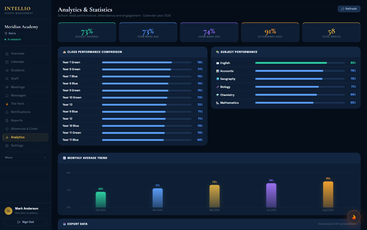Viewport: 367px width, 230px height.
Task: Click the Sept 2026 bar in trend chart
Action: point(328,194)
